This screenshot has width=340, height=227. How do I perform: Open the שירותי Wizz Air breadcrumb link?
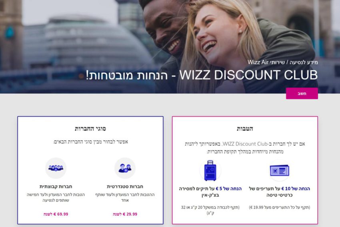click(x=266, y=62)
